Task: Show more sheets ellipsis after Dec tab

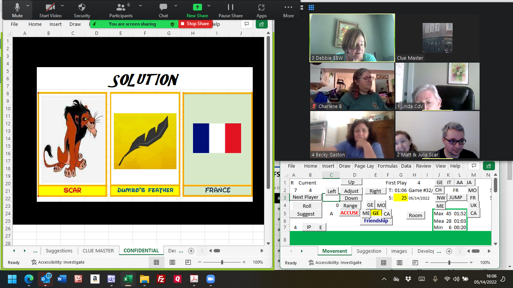Action: click(x=180, y=251)
